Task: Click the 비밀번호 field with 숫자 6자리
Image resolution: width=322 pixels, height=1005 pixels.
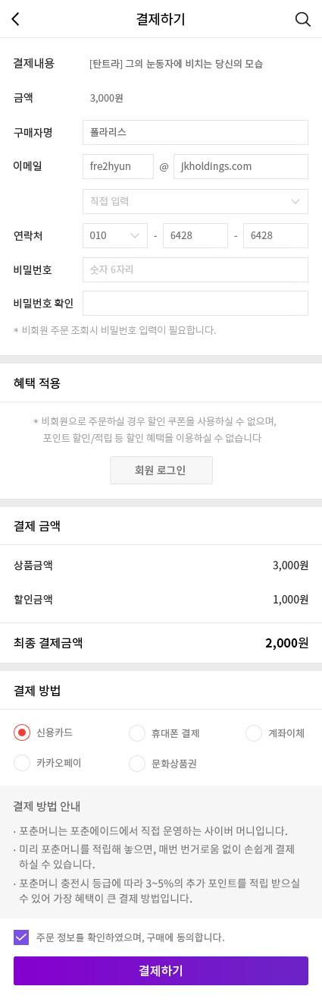Action: point(195,269)
